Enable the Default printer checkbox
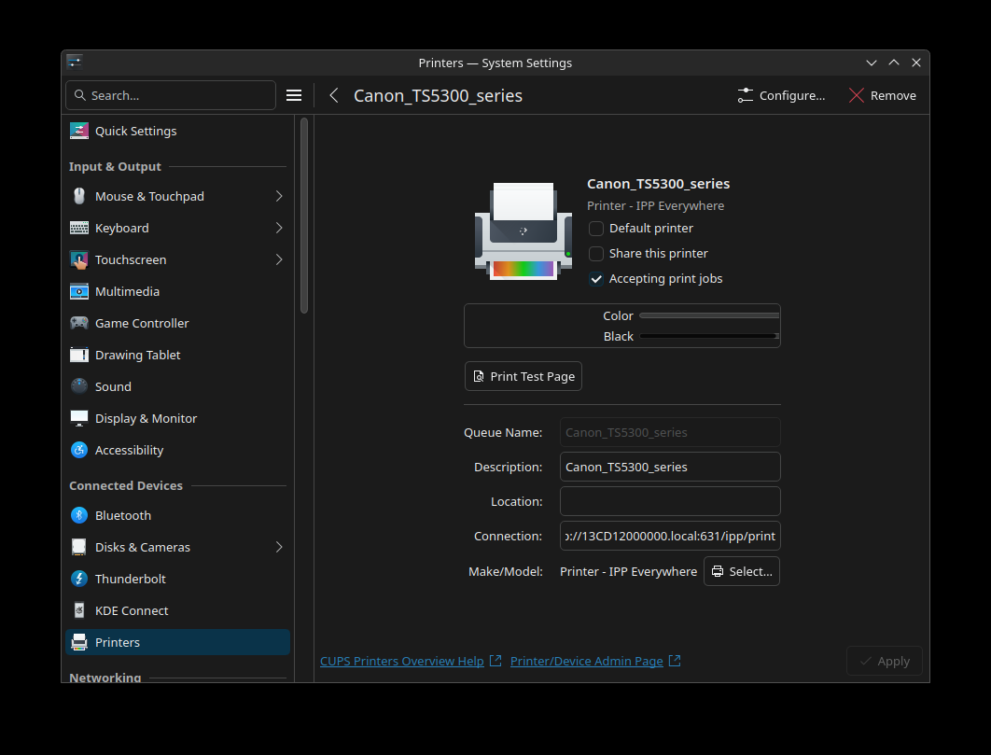 pos(596,229)
